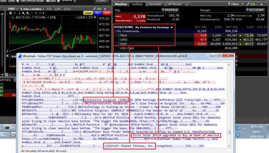Remove the LONG 1,337 position label via red X
Screen dimensions: 269x153
(x=76, y=17)
